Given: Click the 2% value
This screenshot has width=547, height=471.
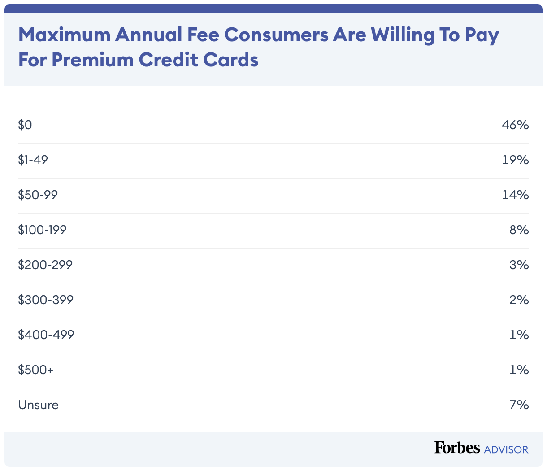Looking at the screenshot, I should (519, 300).
